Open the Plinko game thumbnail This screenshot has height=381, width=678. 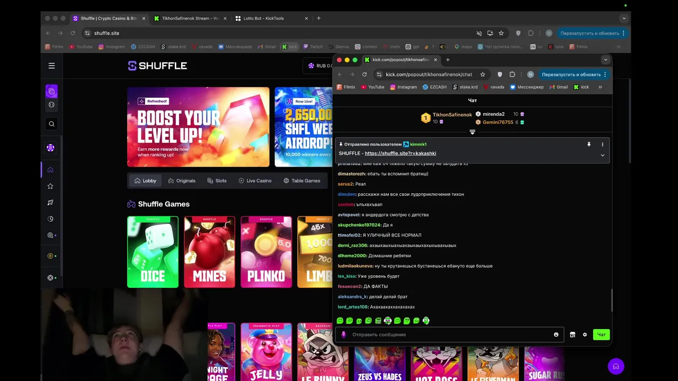coord(266,252)
